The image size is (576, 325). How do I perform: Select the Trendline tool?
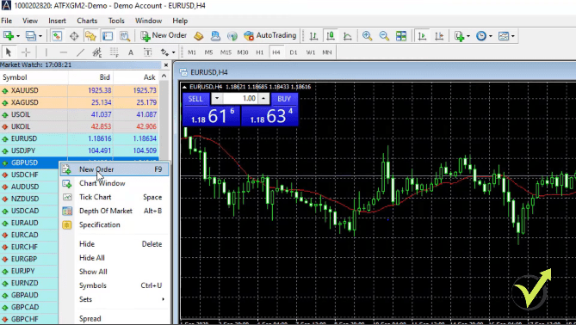[80, 52]
